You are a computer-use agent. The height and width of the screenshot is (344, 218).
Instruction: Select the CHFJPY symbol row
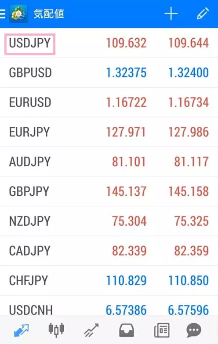[109, 280]
